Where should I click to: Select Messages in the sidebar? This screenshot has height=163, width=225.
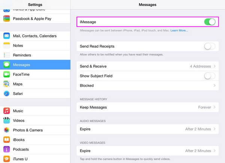[35, 65]
